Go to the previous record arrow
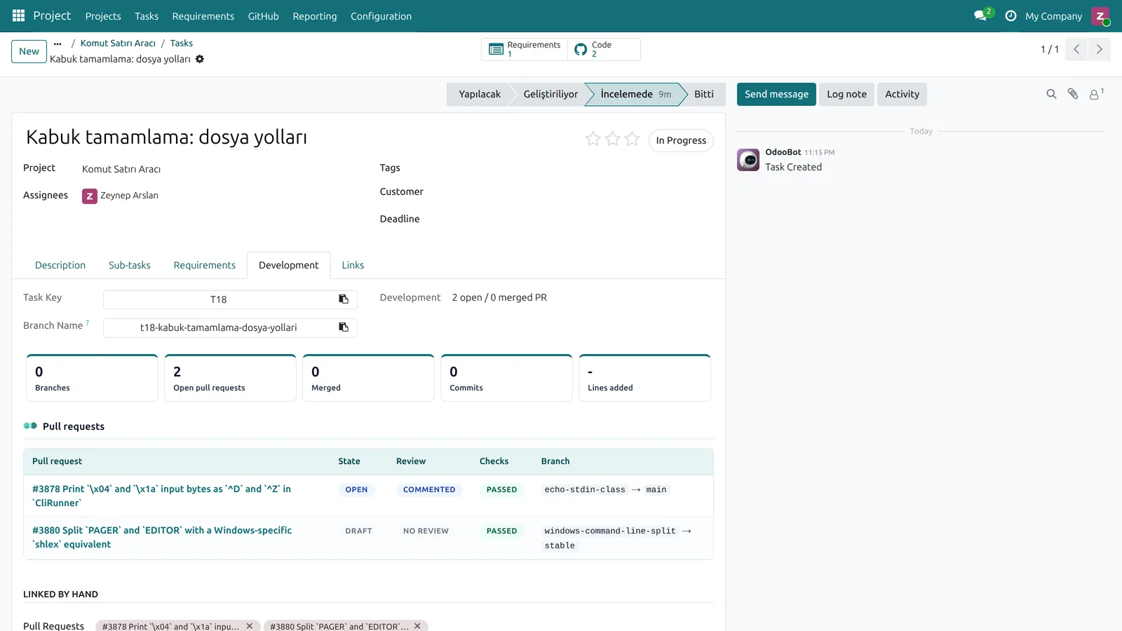 (1076, 49)
